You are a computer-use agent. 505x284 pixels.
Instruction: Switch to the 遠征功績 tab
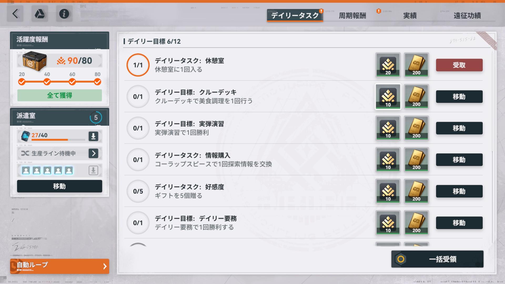[x=467, y=16]
